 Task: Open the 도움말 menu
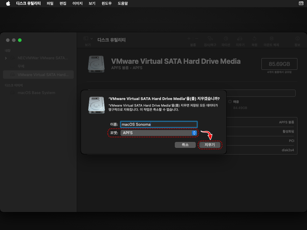click(x=123, y=3)
